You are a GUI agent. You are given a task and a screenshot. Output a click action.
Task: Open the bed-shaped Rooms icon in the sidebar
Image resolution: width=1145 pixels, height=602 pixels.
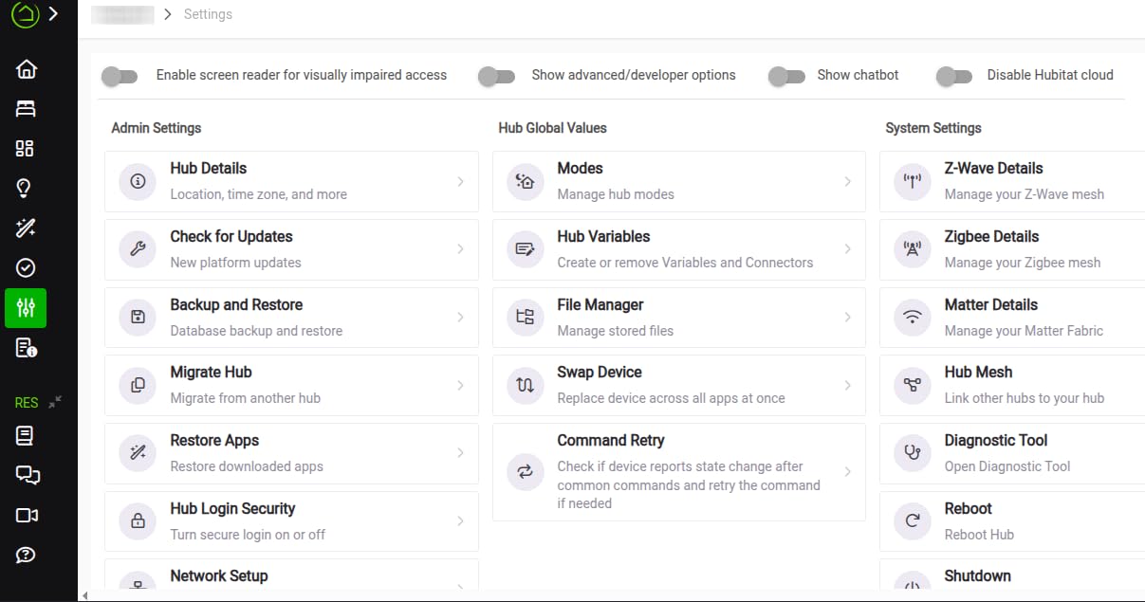pos(26,109)
